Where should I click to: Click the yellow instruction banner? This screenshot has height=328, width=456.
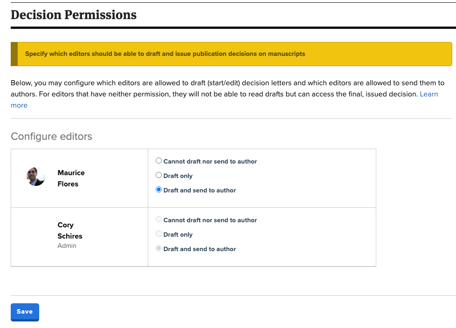click(231, 54)
